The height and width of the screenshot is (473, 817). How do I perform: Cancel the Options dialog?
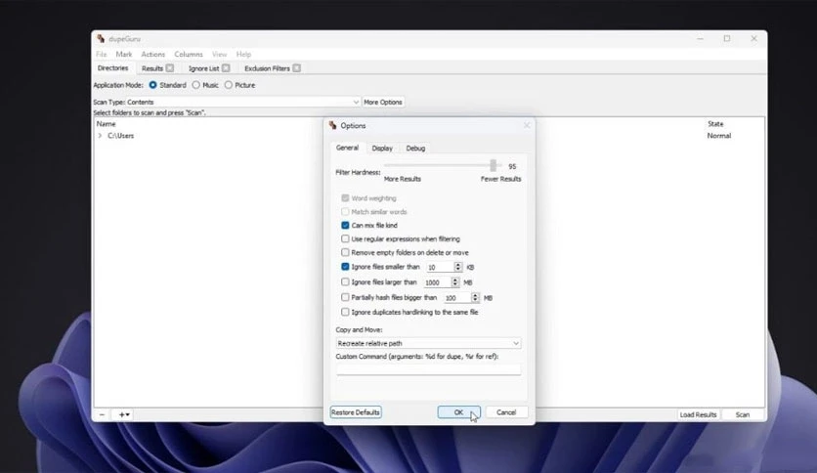tap(506, 412)
